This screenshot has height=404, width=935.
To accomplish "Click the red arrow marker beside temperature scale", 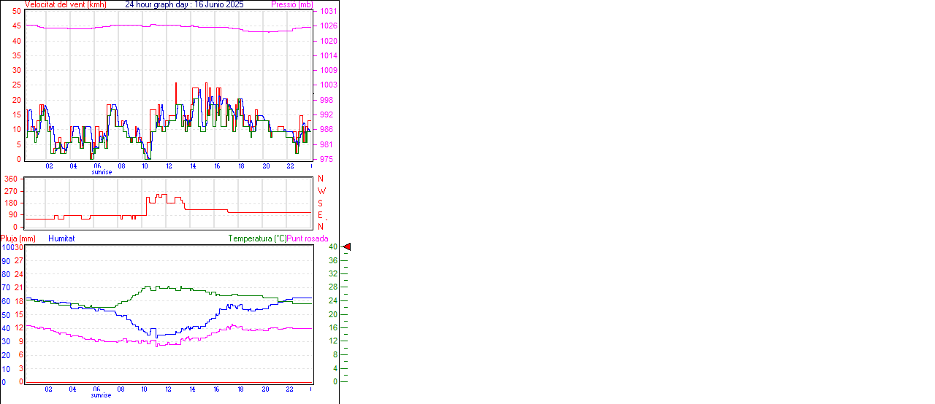I will (347, 247).
